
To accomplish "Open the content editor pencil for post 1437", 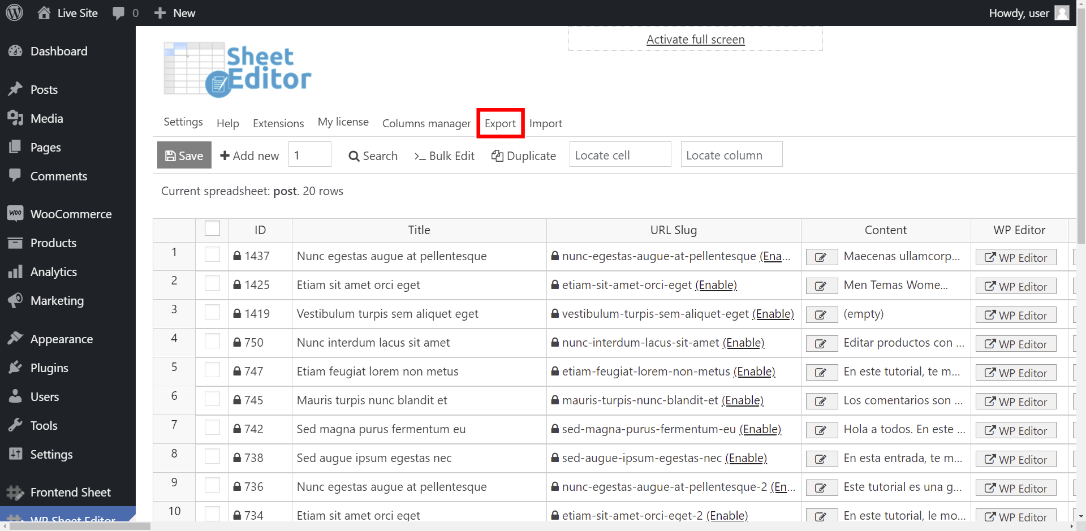I will pyautogui.click(x=822, y=257).
